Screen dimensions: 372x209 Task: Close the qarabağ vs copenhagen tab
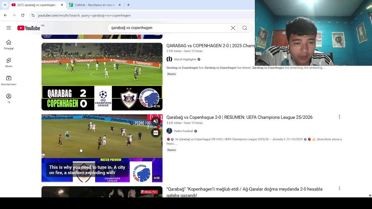pyautogui.click(x=62, y=5)
